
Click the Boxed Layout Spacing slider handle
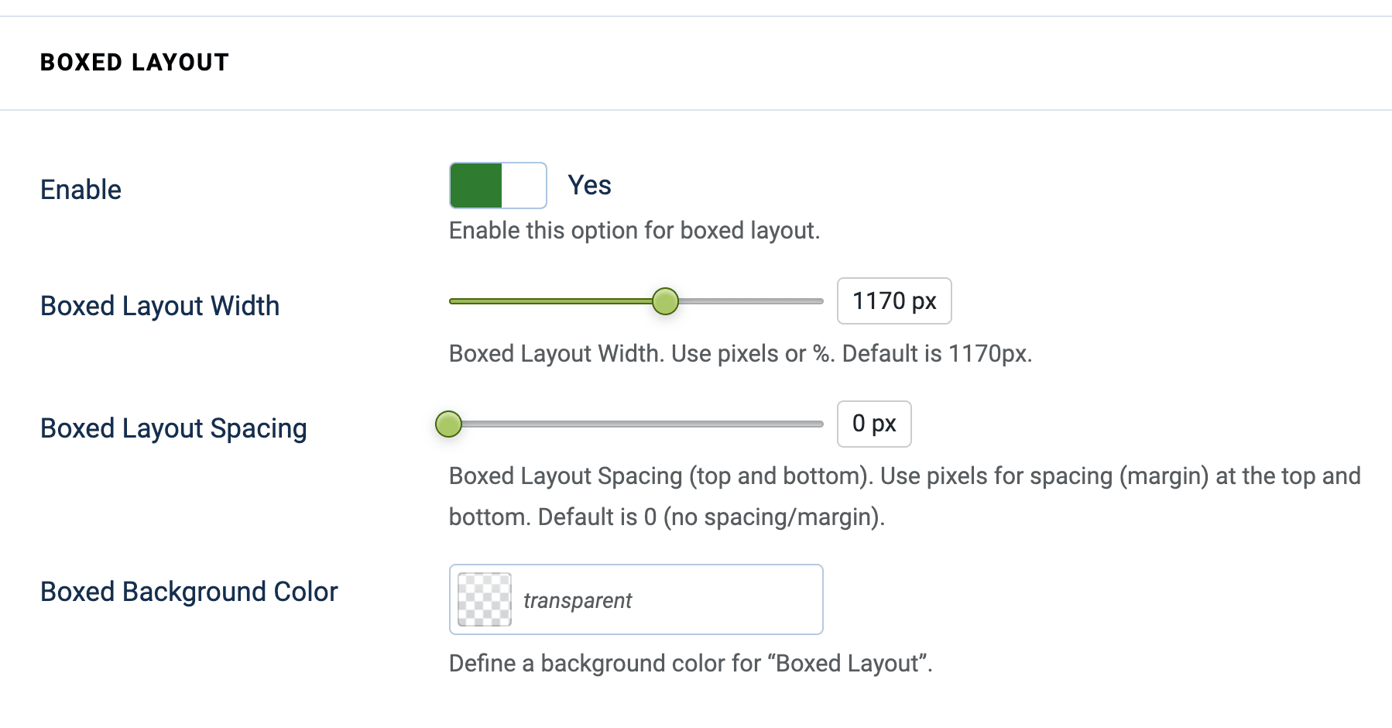[448, 424]
